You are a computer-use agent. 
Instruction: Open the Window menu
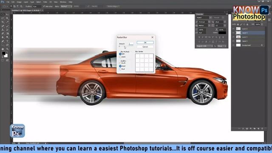pyautogui.click(x=63, y=2)
